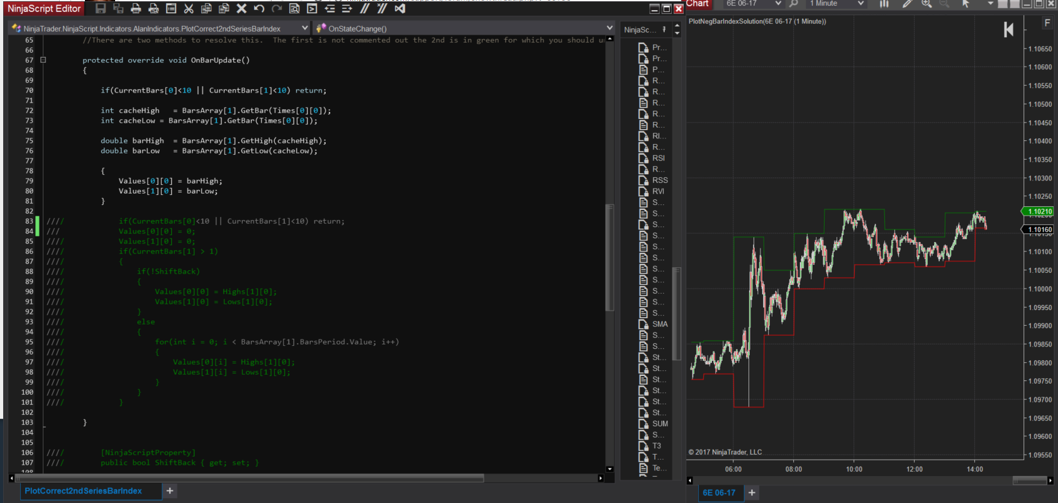1058x503 pixels.
Task: Open the chart instrument search magnifier
Action: coord(794,4)
